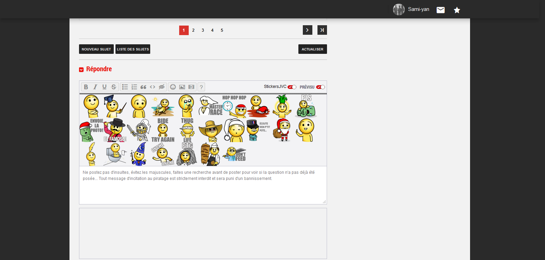Open page 5 of the topic
Viewport: 545px width, 260px height.
[x=222, y=30]
